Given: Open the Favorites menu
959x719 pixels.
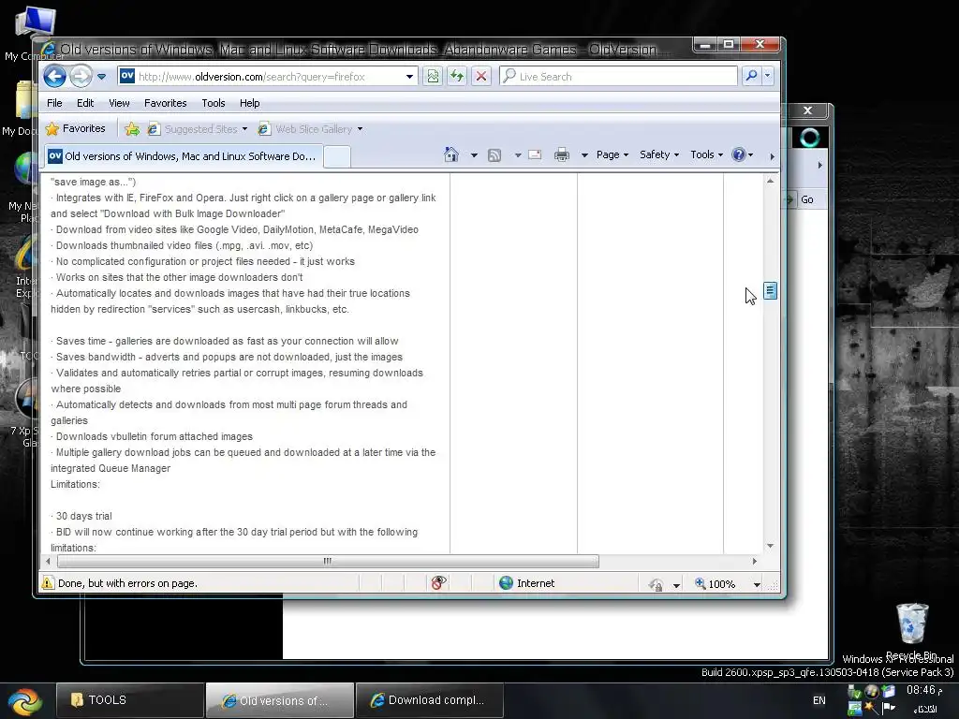Looking at the screenshot, I should tap(165, 103).
